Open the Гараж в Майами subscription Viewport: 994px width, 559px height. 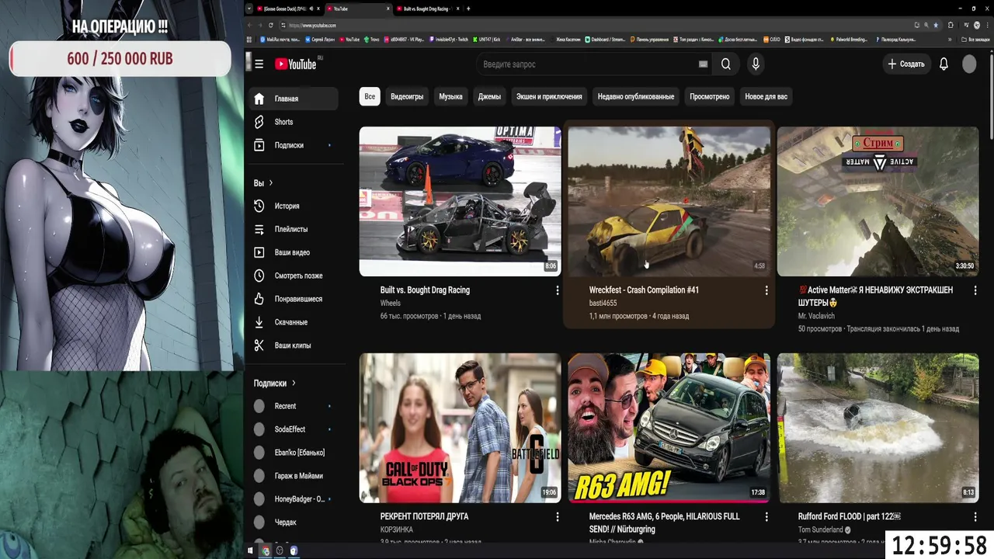coord(293,476)
